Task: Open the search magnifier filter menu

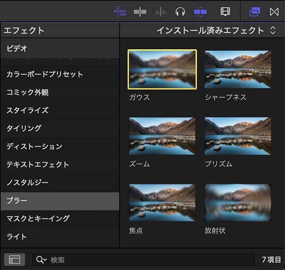Action: click(41, 260)
